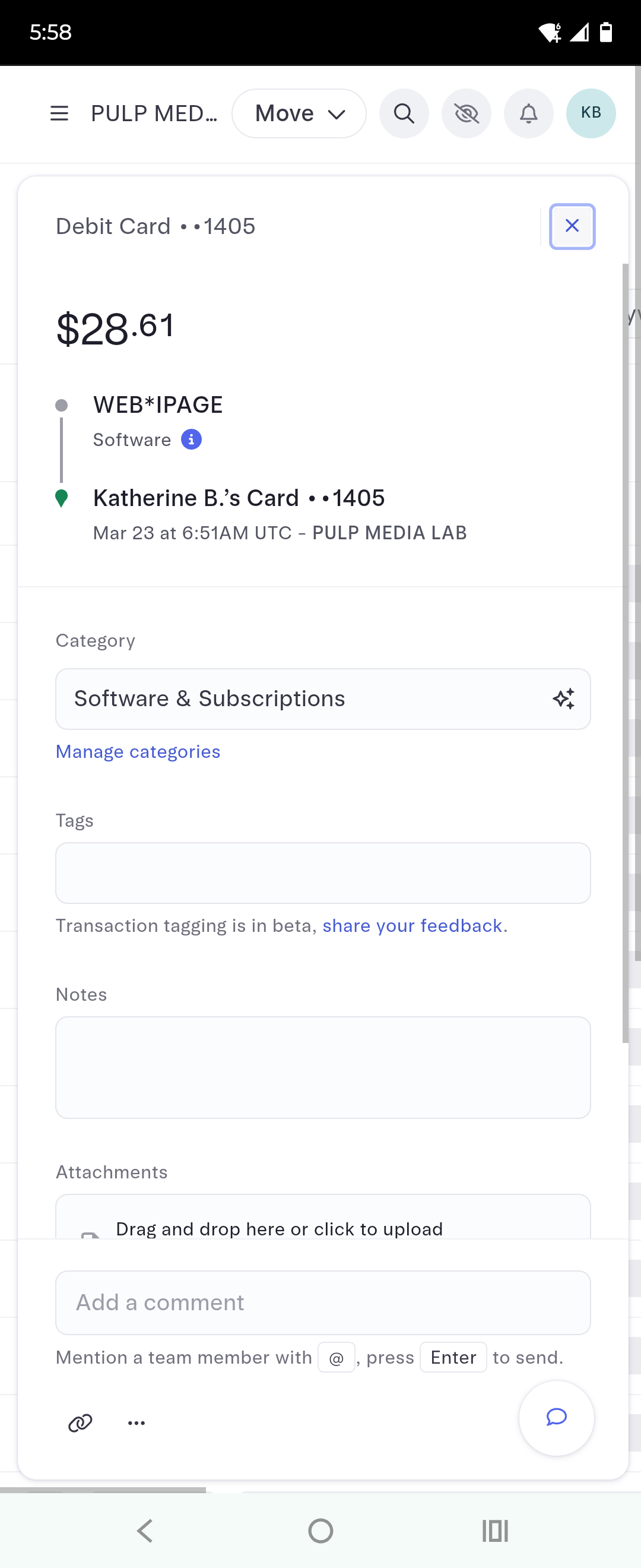Click into the Tags field
Image resolution: width=641 pixels, height=1568 pixels.
click(x=323, y=873)
